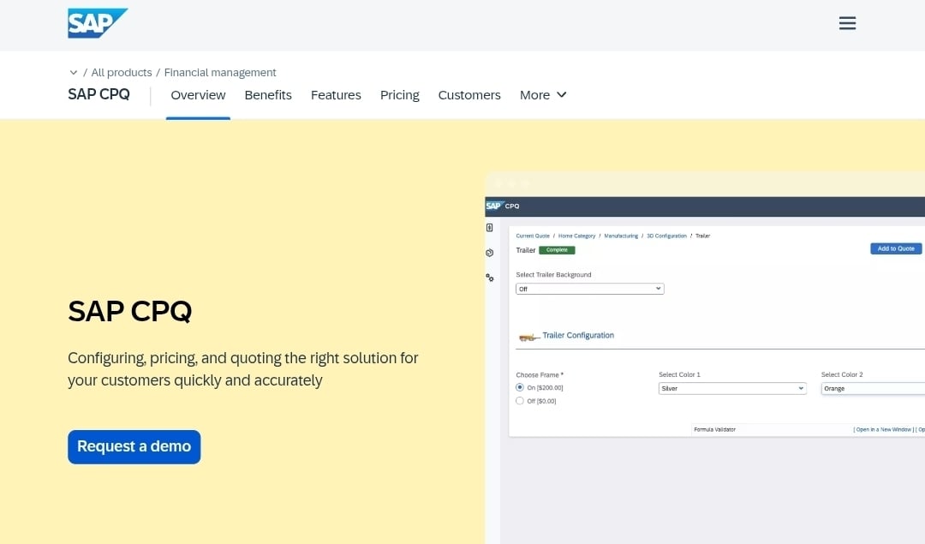Switch to the Pricing tab
This screenshot has height=544, width=925.
pos(399,95)
